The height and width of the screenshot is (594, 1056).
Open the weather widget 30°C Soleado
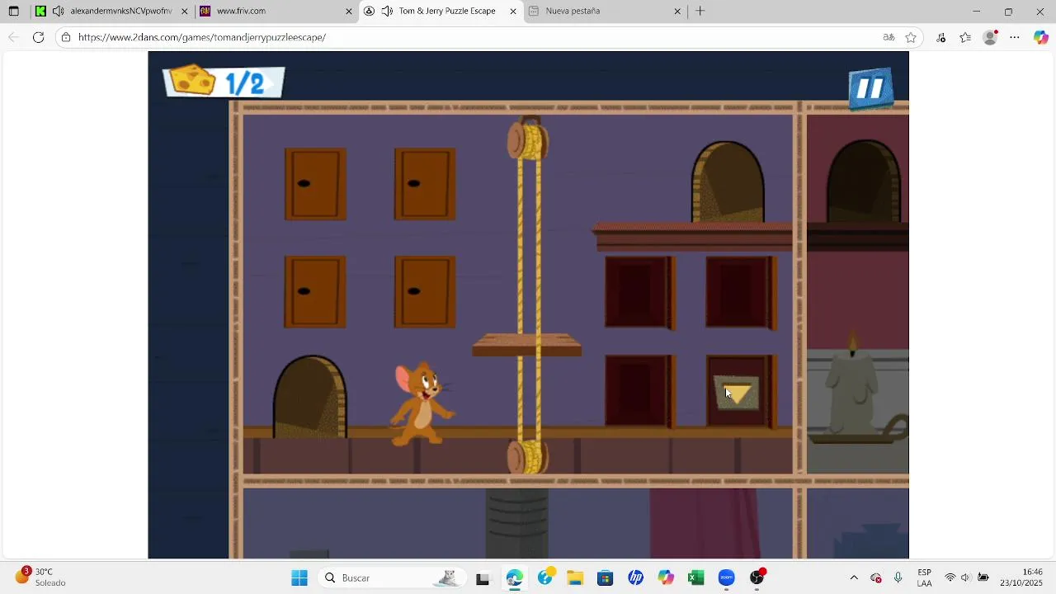[x=40, y=577]
